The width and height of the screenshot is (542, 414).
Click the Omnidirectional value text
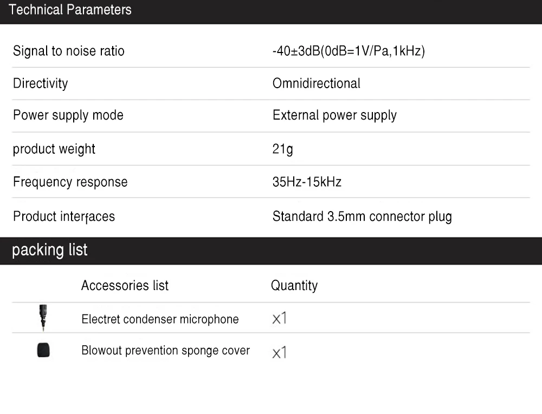tap(317, 83)
